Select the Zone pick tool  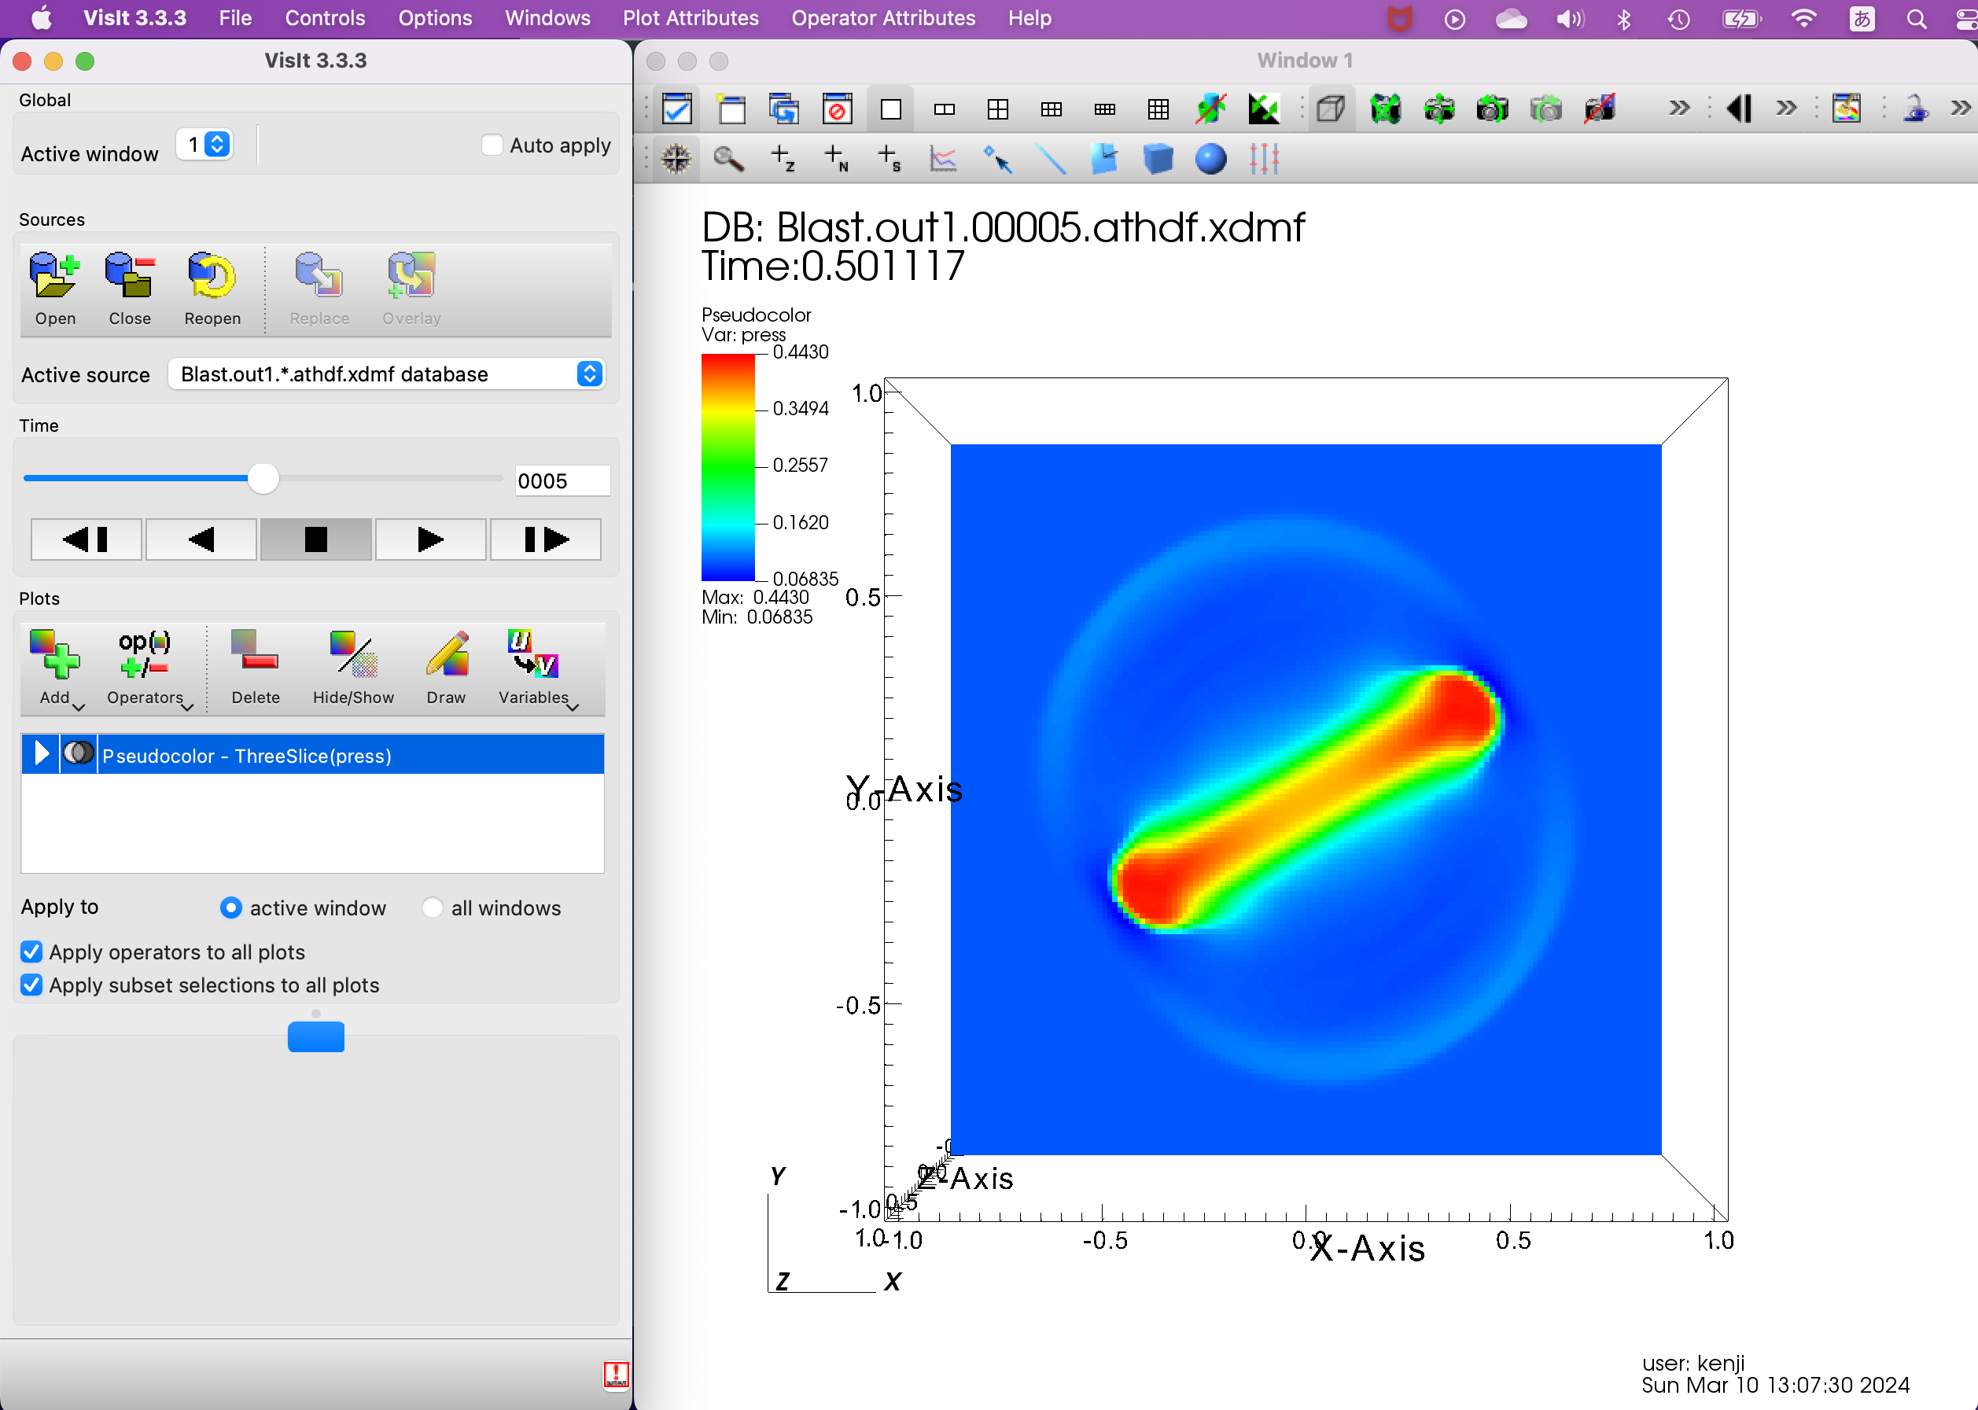pos(782,159)
